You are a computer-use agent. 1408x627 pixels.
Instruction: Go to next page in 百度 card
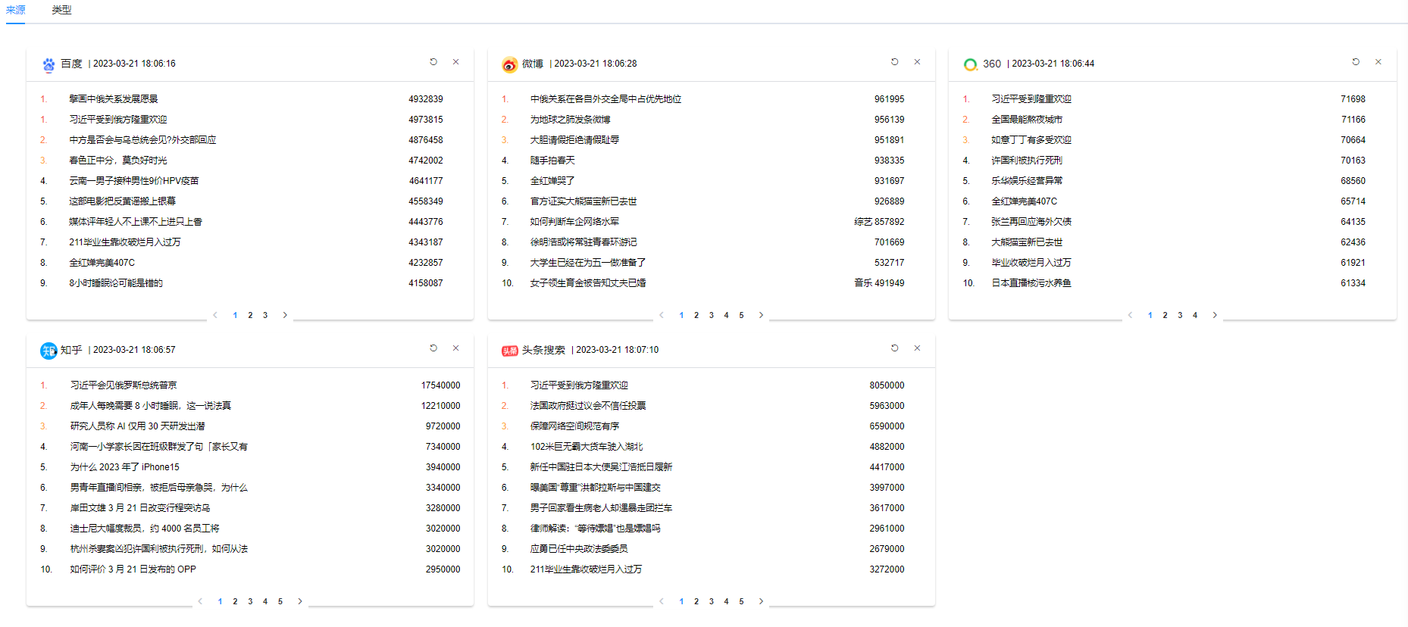click(x=285, y=315)
